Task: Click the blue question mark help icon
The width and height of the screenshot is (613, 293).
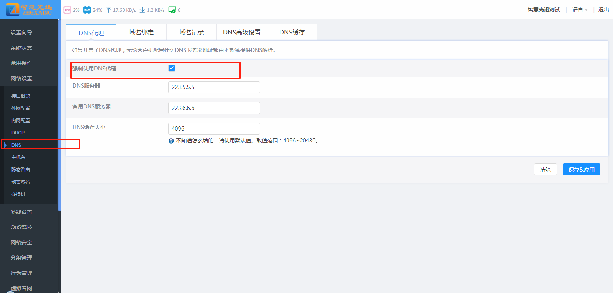Action: (171, 141)
